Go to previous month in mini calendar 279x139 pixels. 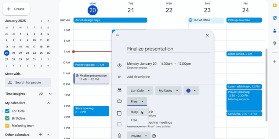41,21
